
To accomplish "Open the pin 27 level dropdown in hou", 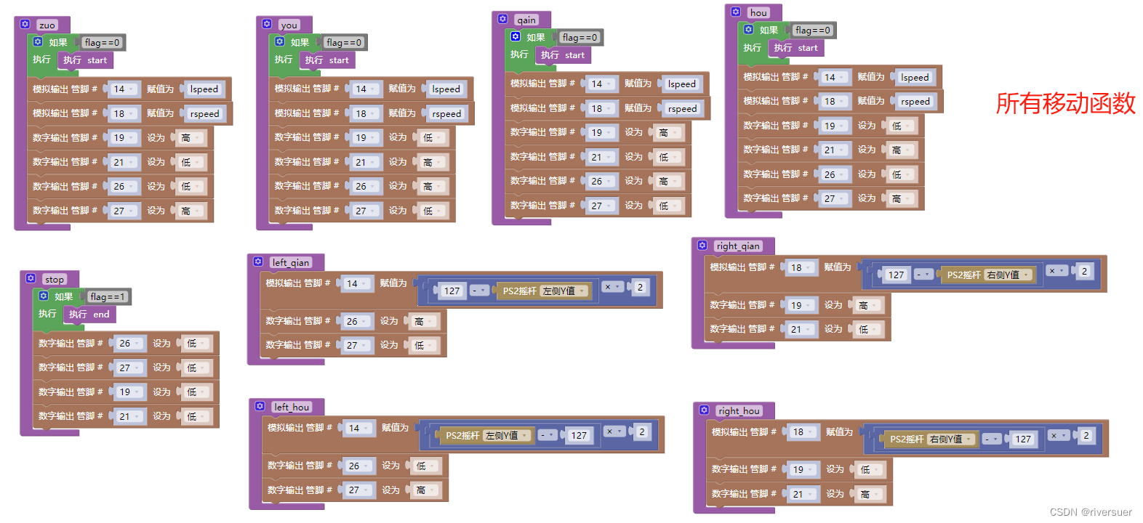I will click(x=902, y=199).
